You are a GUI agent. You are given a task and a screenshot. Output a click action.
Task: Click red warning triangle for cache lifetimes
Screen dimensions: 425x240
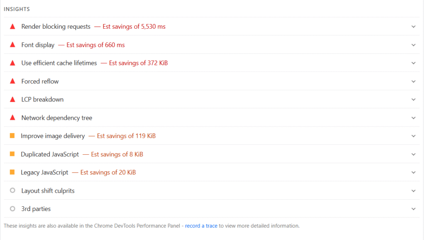tap(12, 63)
